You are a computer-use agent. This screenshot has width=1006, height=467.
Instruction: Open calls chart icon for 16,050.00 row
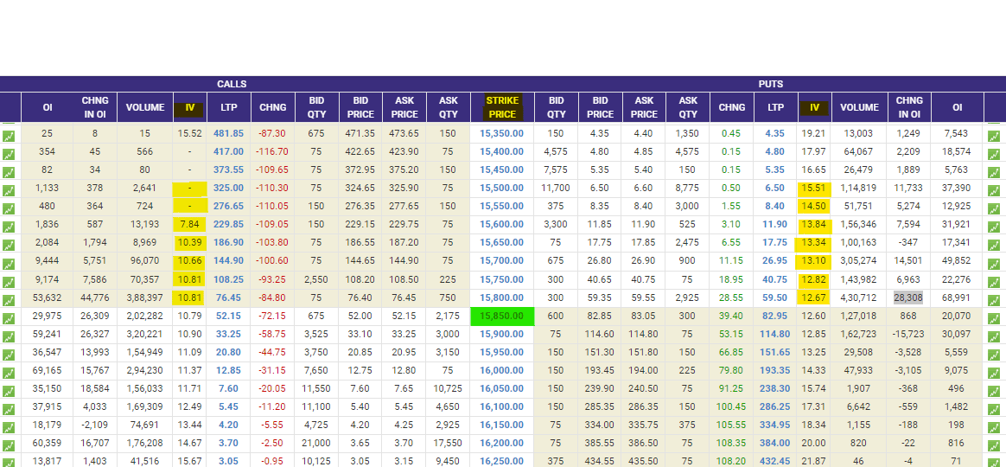(9, 392)
